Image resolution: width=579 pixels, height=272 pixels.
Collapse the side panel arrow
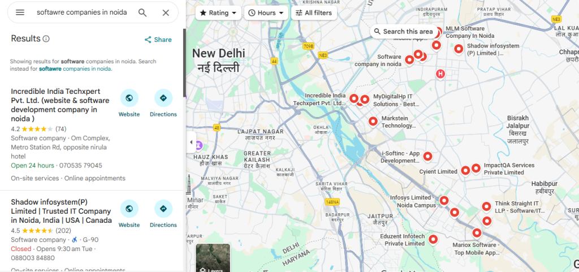pyautogui.click(x=191, y=142)
